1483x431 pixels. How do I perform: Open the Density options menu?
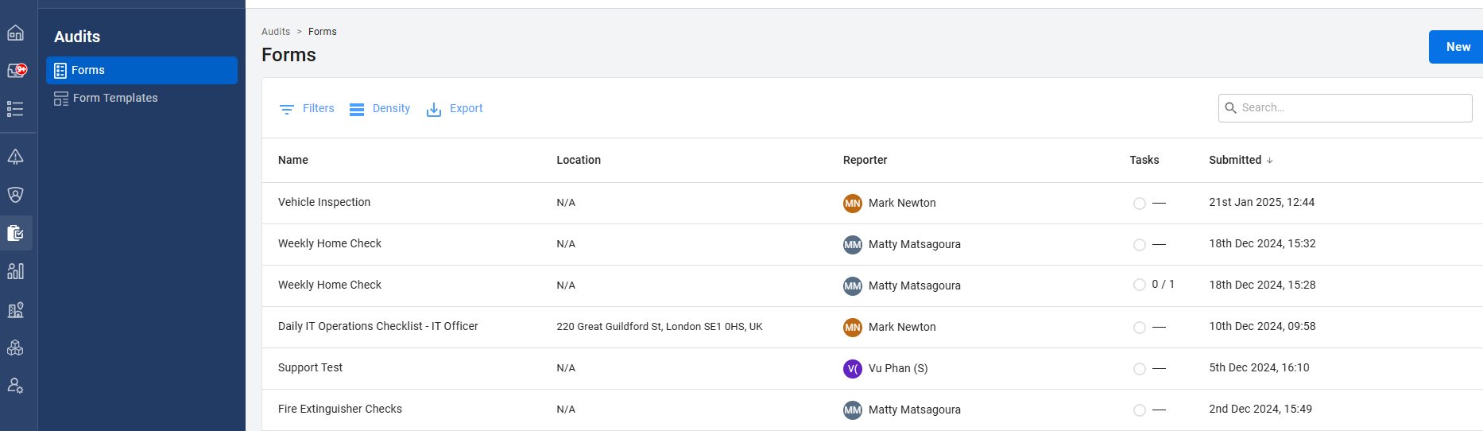(380, 109)
